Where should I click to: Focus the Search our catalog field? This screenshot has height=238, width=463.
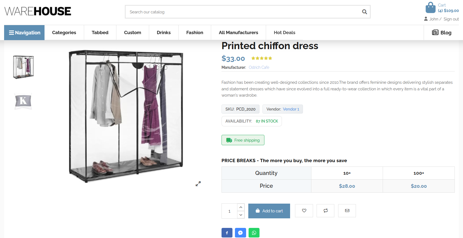[x=243, y=12]
